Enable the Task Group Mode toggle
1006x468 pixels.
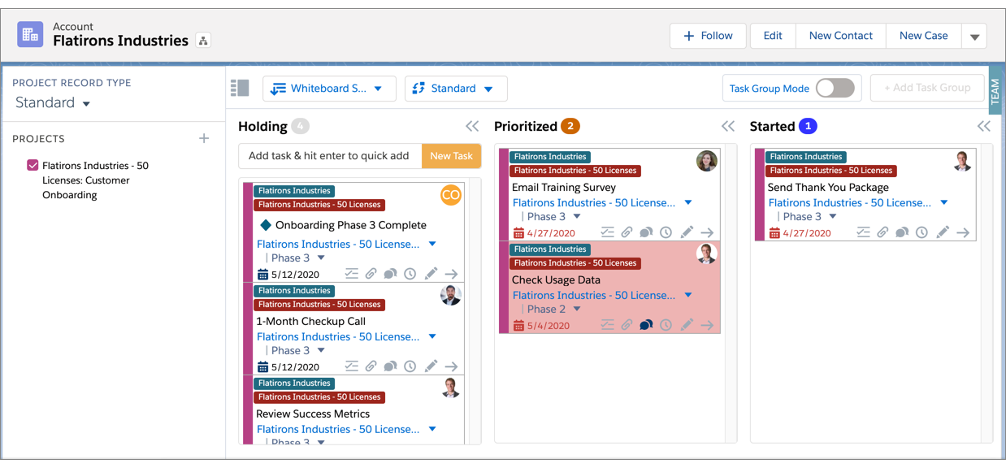click(837, 87)
